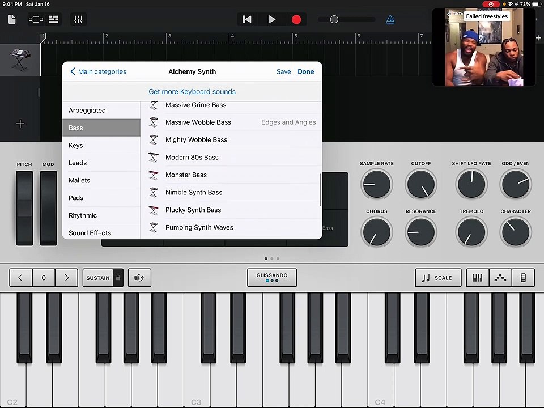Screen dimensions: 544x408
Task: Select the Arpeggiated category
Action: coord(101,110)
